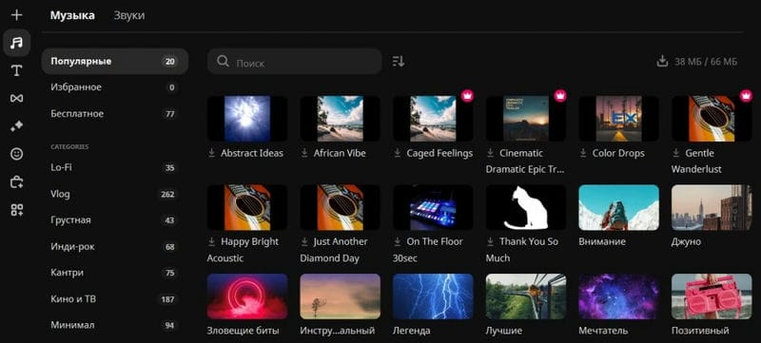
Task: Open the effects sparkle icon panel
Action: coord(16,126)
